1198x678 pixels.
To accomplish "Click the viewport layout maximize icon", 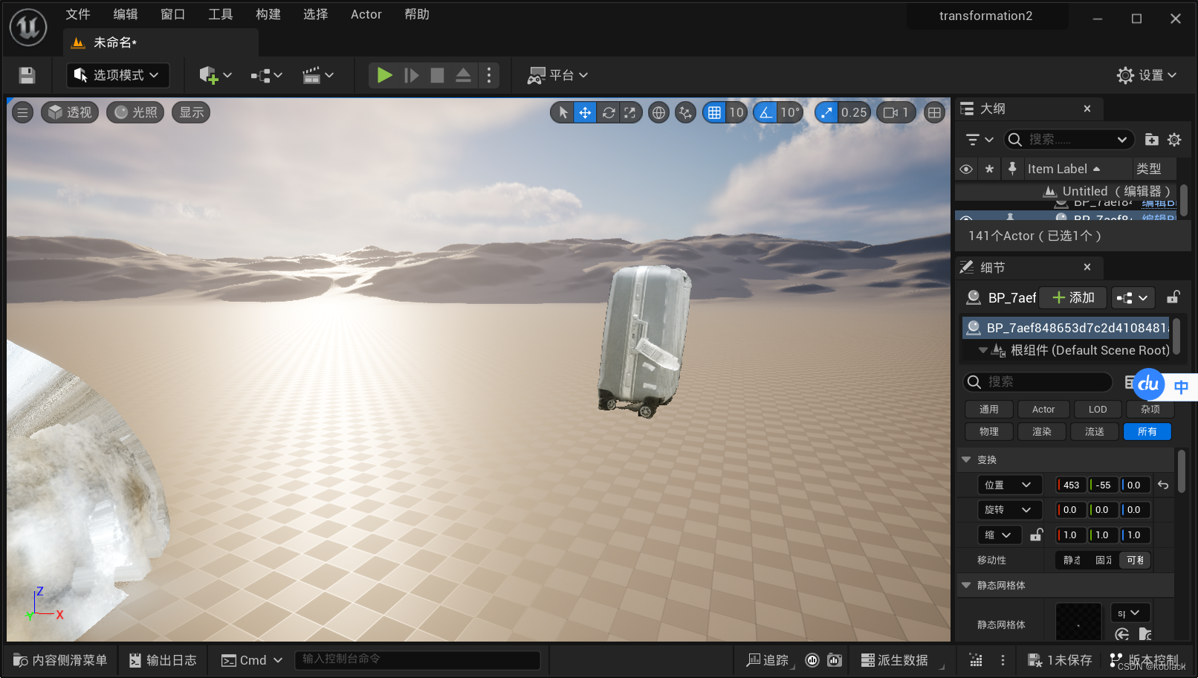I will tap(934, 112).
